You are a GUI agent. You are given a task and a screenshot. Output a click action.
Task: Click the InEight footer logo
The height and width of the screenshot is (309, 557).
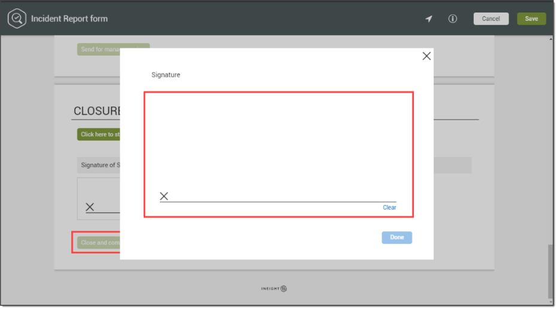[274, 289]
